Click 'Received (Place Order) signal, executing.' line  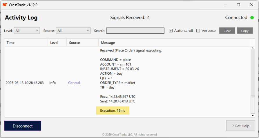(x=131, y=51)
